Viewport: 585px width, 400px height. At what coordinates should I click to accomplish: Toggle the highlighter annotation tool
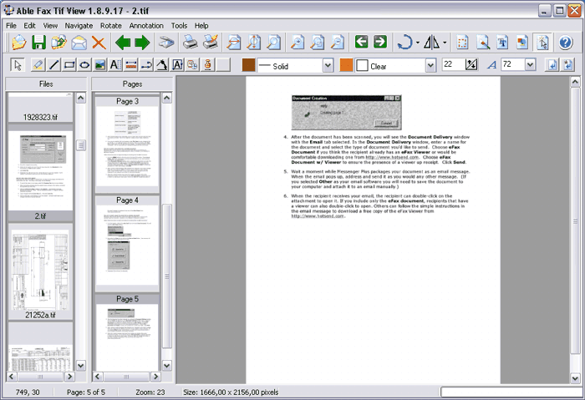pyautogui.click(x=38, y=65)
